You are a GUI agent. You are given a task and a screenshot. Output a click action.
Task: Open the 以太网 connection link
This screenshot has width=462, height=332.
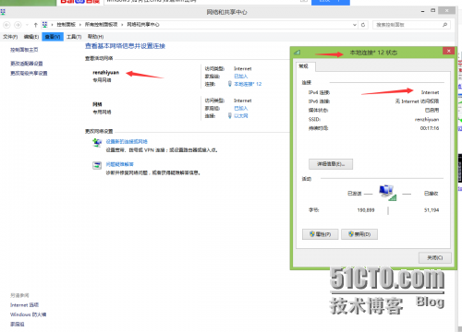[241, 116]
